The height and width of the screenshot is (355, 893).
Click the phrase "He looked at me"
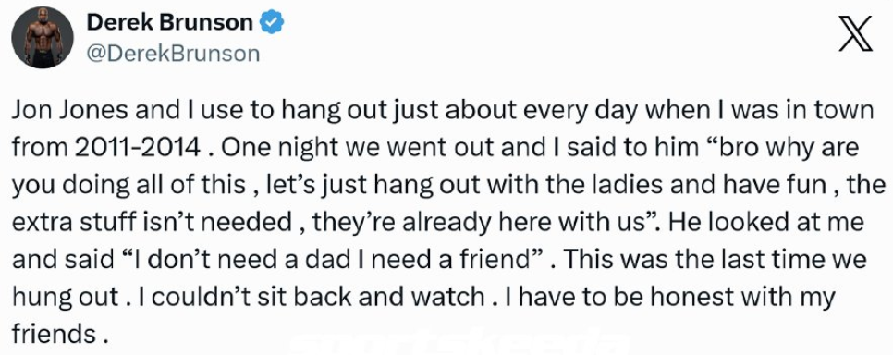pyautogui.click(x=766, y=222)
